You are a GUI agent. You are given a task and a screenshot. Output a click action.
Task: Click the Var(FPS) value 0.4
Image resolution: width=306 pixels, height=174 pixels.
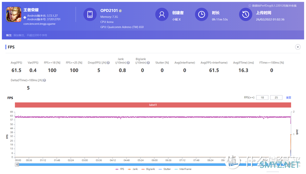pyautogui.click(x=33, y=70)
